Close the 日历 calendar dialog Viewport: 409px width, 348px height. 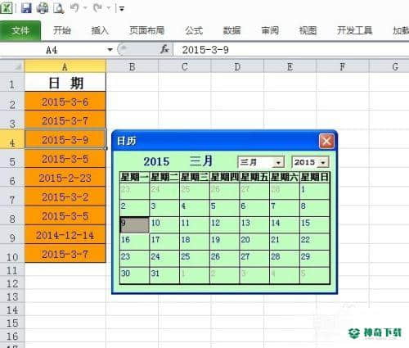point(326,142)
